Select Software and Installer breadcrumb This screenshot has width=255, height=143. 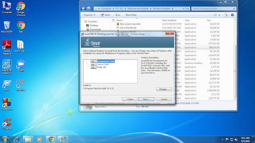(x=138, y=9)
